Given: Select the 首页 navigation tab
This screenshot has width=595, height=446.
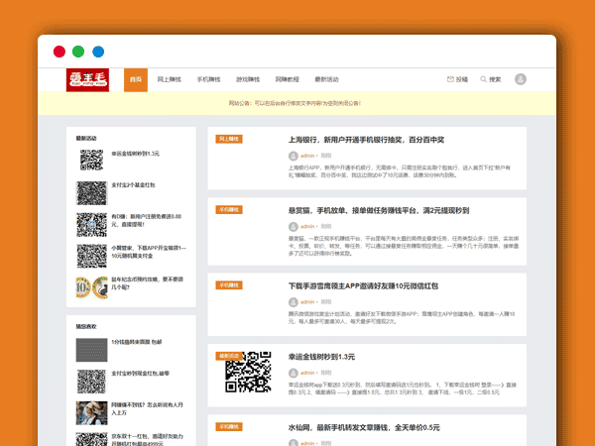Looking at the screenshot, I should pyautogui.click(x=136, y=79).
